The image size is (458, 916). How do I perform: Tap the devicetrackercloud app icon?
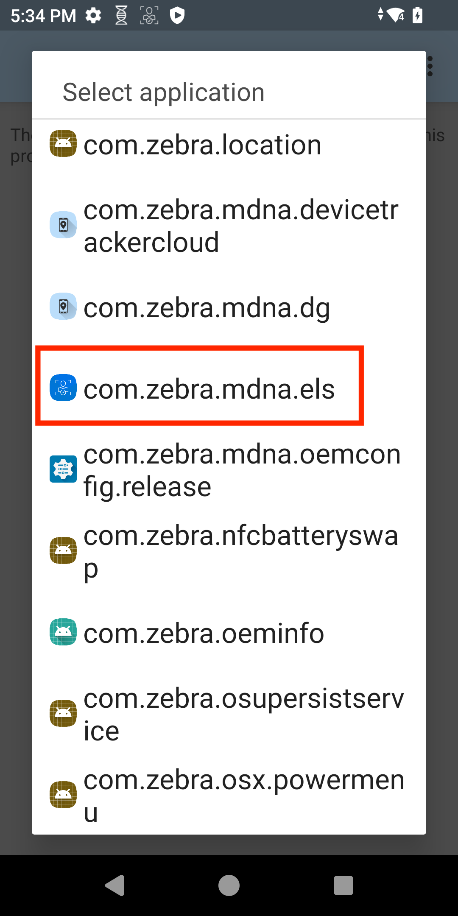pos(63,225)
